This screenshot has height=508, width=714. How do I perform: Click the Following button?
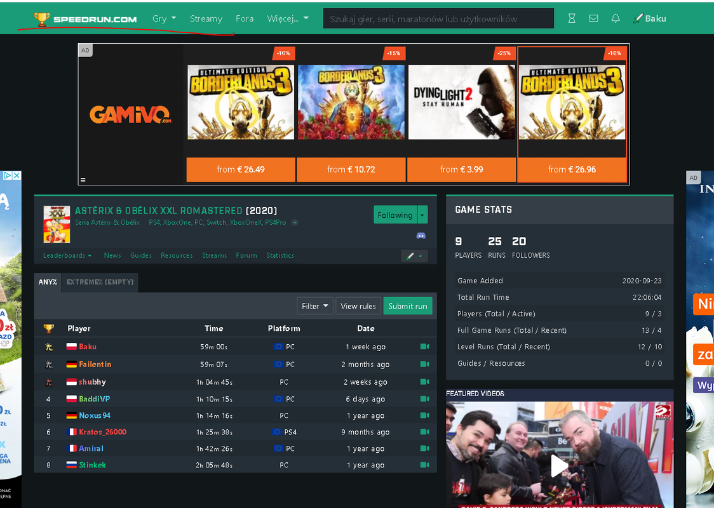pyautogui.click(x=395, y=215)
